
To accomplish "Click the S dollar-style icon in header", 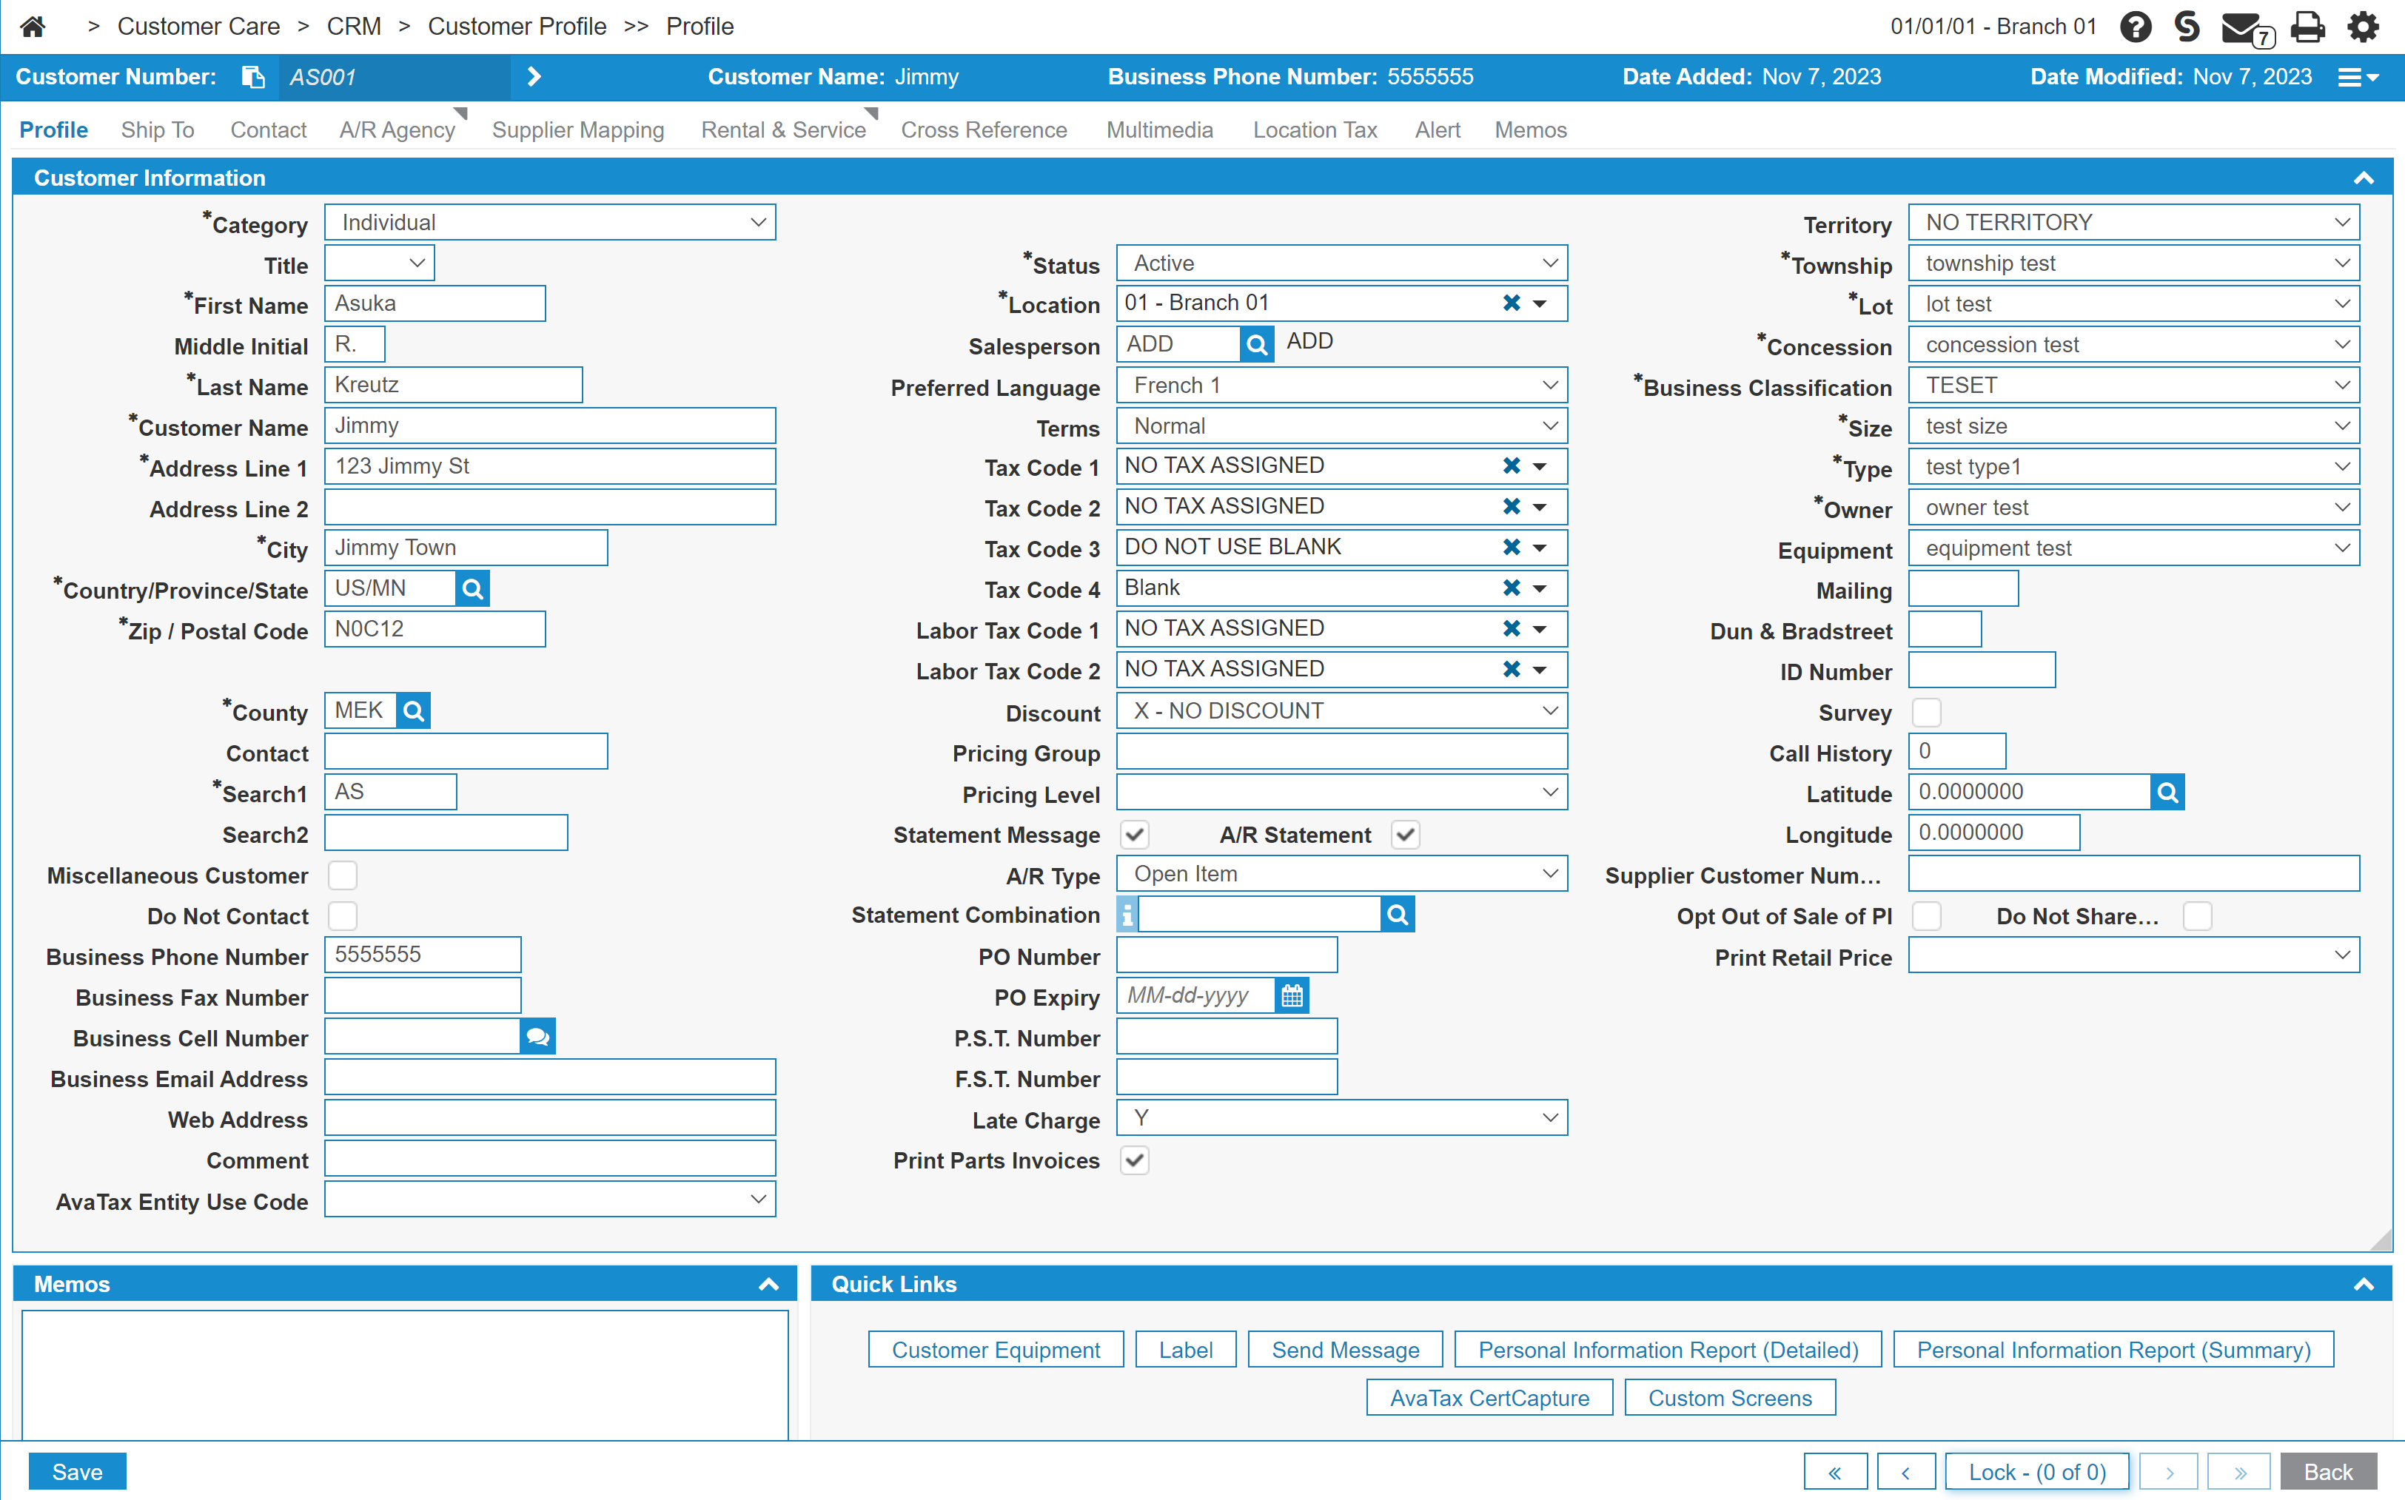I will [x=2187, y=27].
